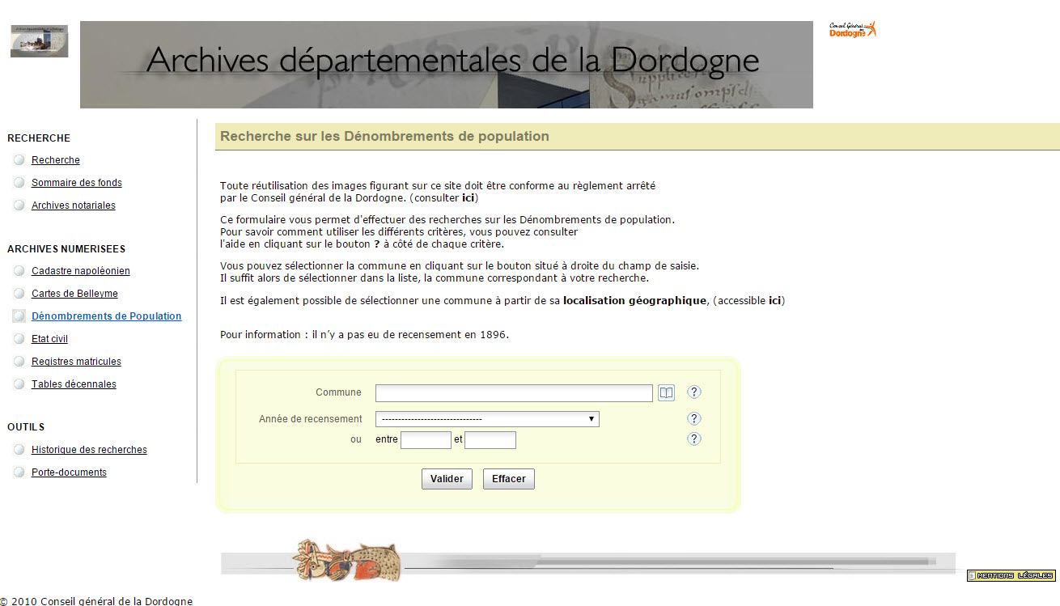
Task: Click bullet icon beside Tables décennales
Action: (19, 384)
